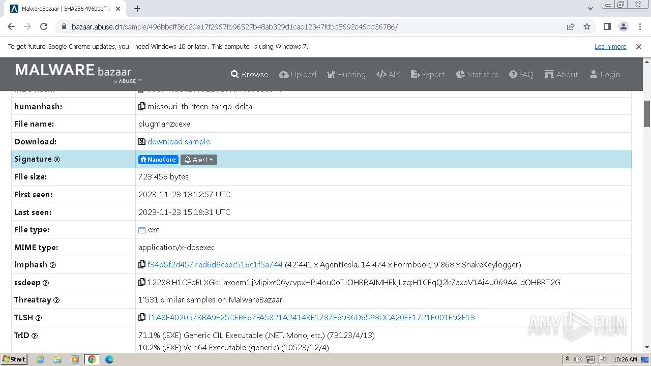Select MIME type application/x-dosexec text
Image resolution: width=651 pixels, height=366 pixels.
(176, 248)
